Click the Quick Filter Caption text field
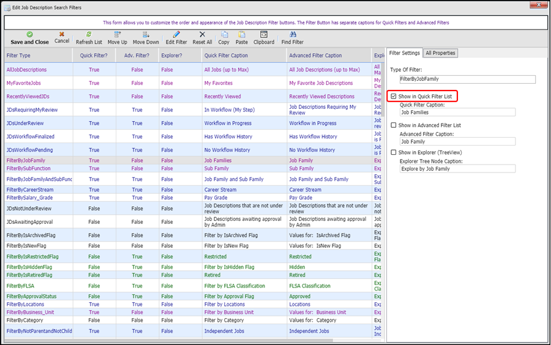This screenshot has width=551, height=345. [457, 113]
